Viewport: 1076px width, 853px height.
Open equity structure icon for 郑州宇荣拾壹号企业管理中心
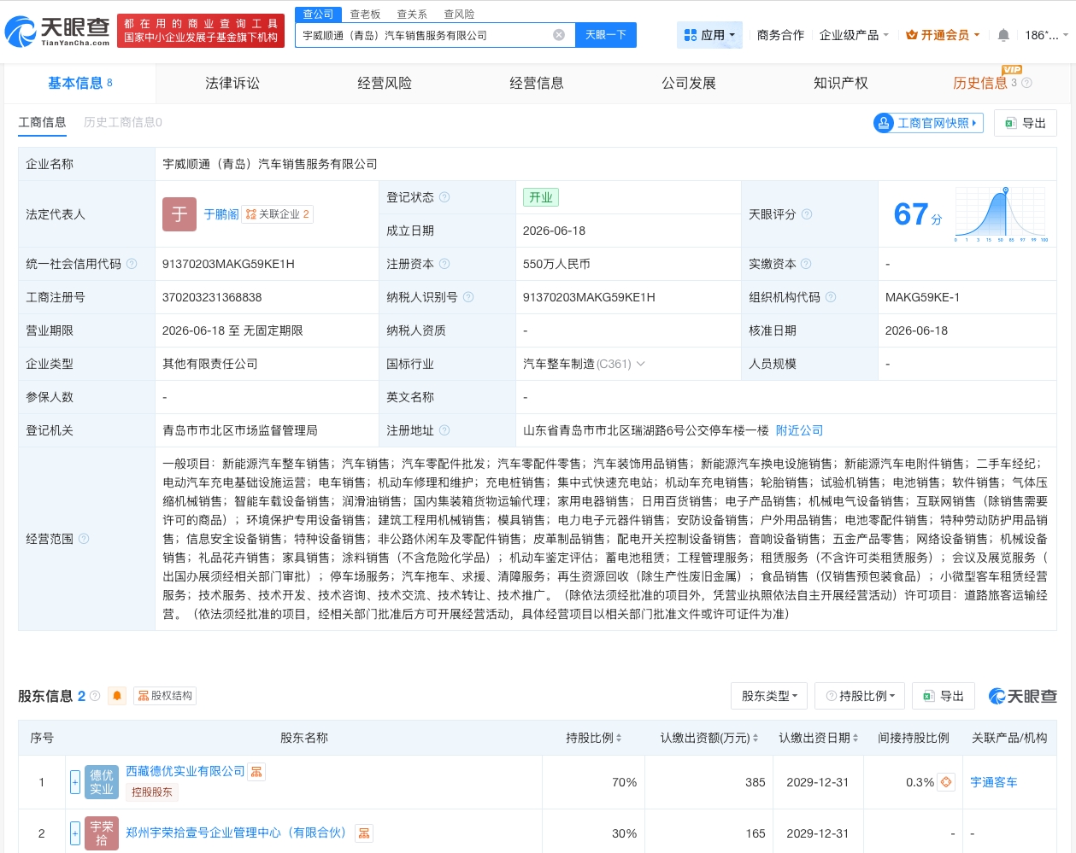(364, 833)
